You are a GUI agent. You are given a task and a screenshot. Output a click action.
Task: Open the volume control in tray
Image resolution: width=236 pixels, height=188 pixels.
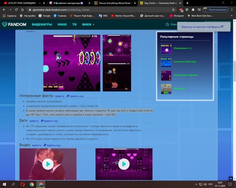(205, 184)
